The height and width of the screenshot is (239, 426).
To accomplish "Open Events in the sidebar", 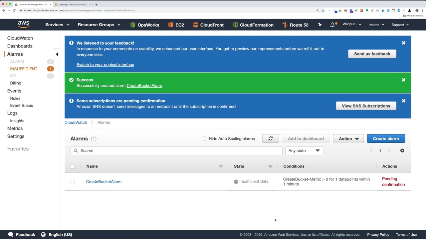I will tap(14, 91).
